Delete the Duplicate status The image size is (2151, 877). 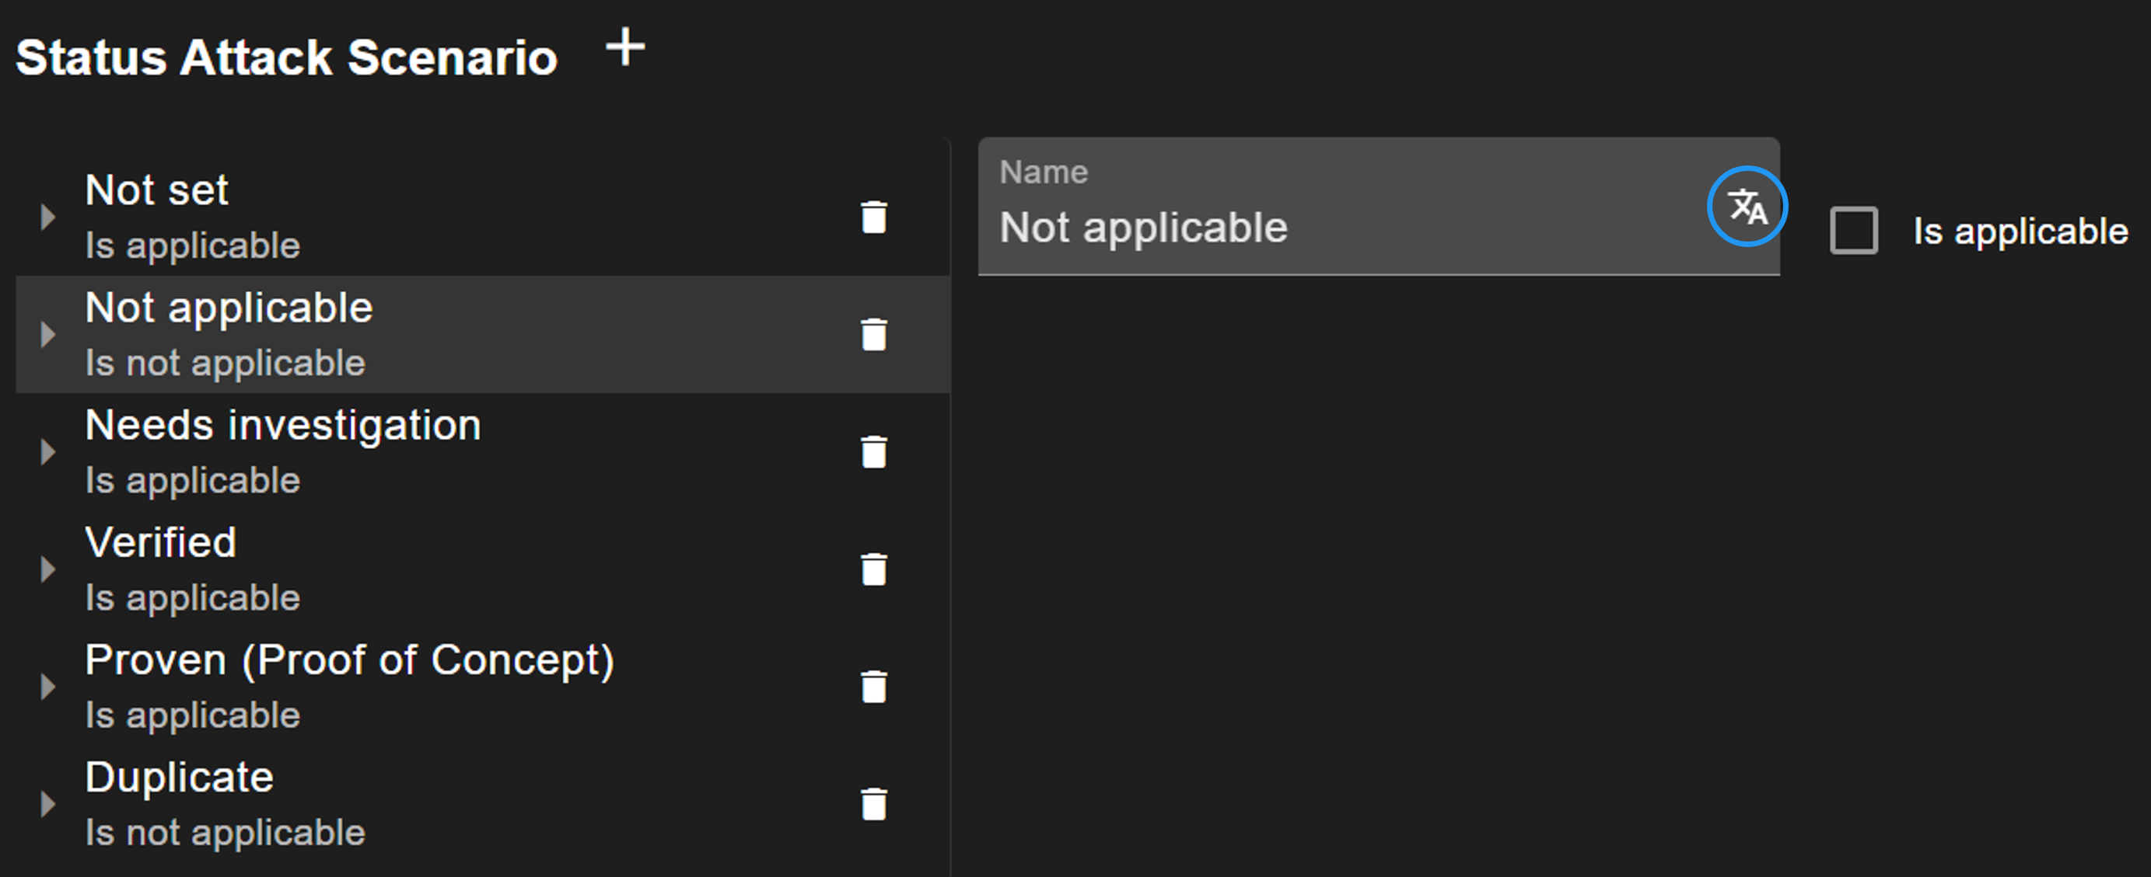tap(873, 805)
